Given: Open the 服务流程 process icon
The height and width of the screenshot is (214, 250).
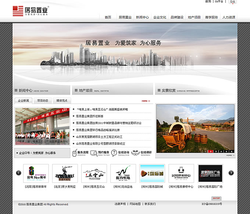Looking at the screenshot, I should (x=79, y=153).
